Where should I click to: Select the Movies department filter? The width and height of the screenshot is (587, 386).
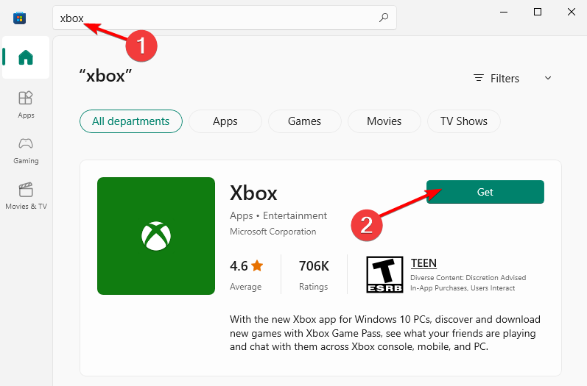tap(384, 121)
